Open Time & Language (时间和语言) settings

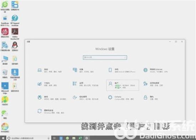click(x=153, y=84)
